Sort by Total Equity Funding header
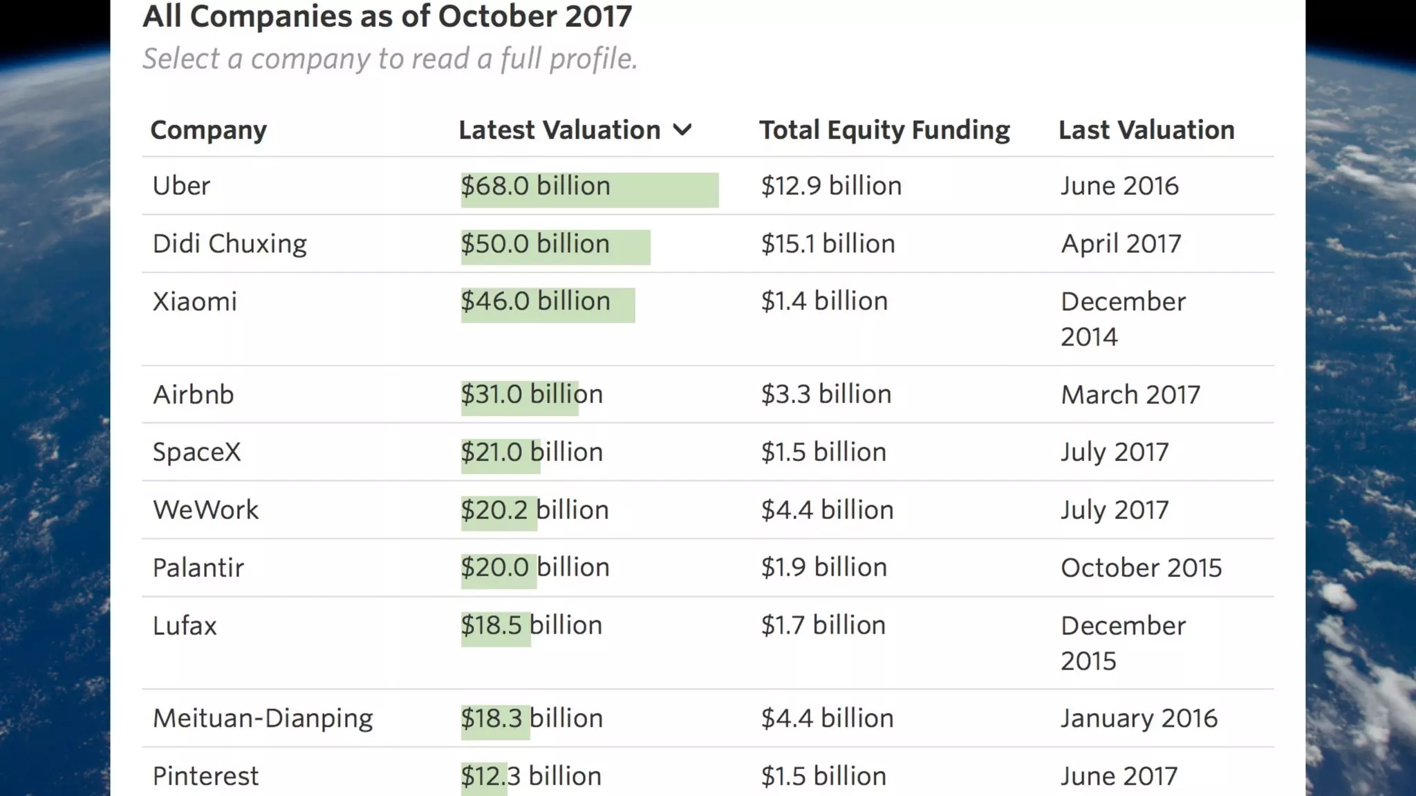The image size is (1416, 796). coord(884,130)
